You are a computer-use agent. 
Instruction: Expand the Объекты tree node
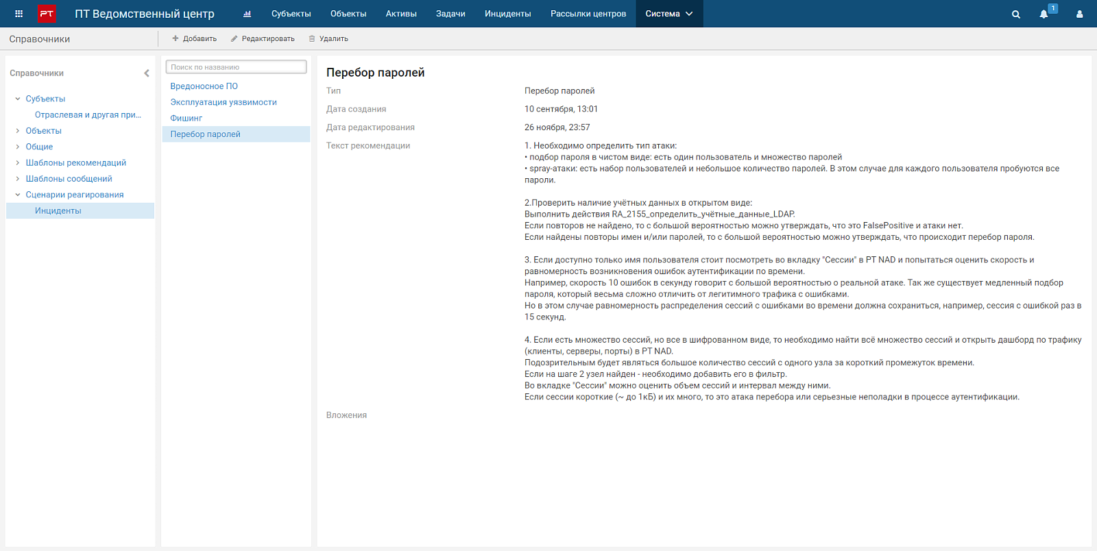coord(18,131)
